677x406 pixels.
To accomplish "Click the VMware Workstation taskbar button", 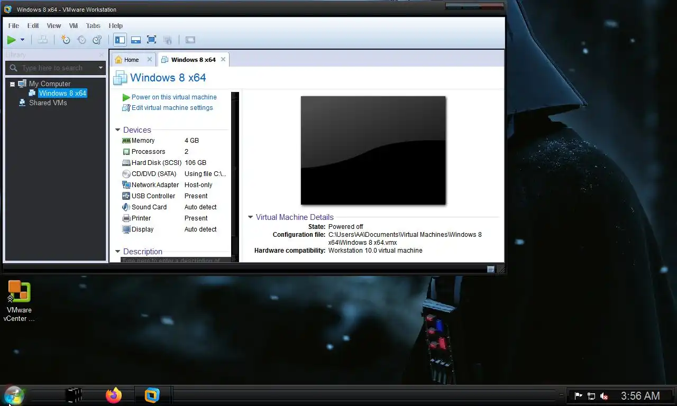I will pyautogui.click(x=152, y=395).
